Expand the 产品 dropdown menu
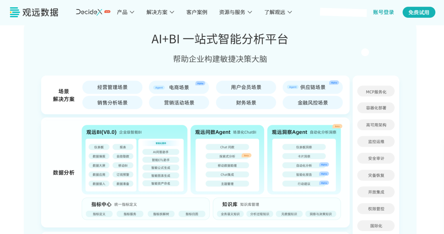 [x=125, y=12]
